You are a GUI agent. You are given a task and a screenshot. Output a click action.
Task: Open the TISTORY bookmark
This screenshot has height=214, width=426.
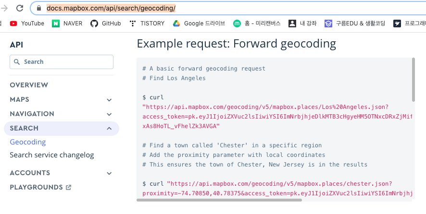[147, 24]
